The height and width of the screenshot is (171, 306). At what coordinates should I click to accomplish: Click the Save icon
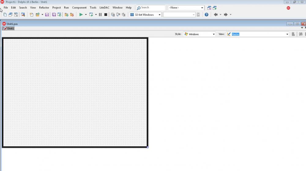coord(47,15)
